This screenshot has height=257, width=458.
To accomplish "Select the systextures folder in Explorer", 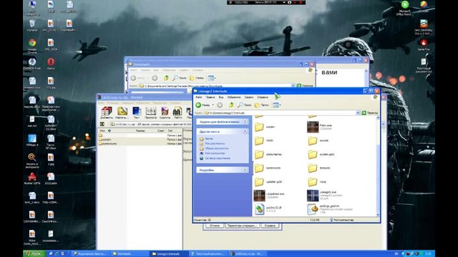I will (x=268, y=168).
